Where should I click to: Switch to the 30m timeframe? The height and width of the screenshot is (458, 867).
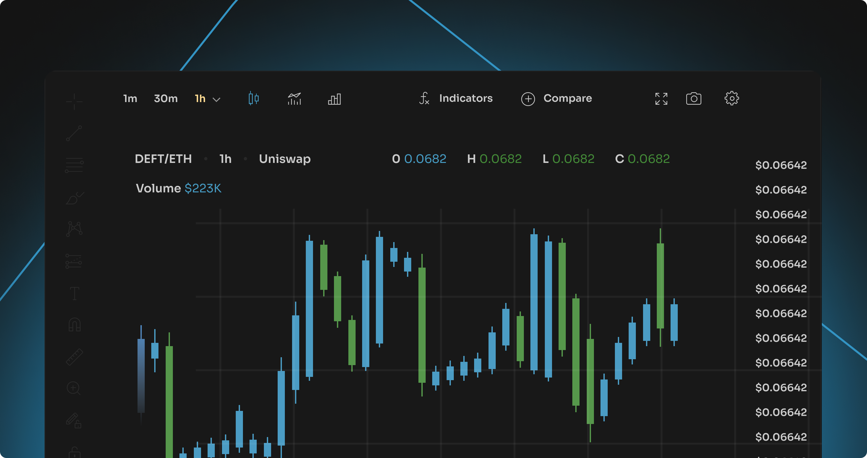[166, 98]
